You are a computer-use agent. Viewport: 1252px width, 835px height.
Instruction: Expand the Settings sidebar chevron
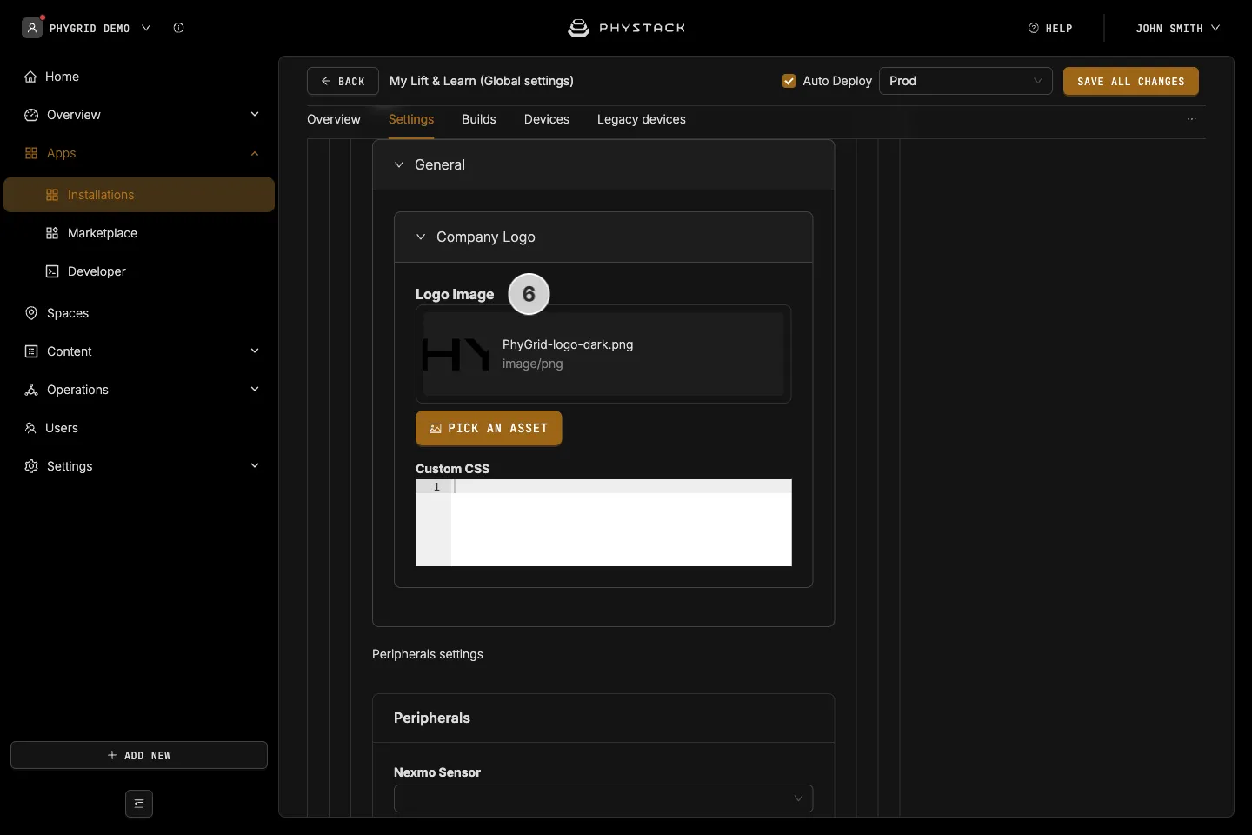(x=255, y=466)
